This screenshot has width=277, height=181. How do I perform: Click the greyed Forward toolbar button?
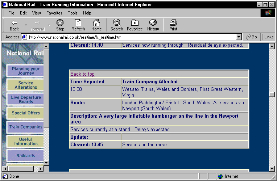coord(37,25)
